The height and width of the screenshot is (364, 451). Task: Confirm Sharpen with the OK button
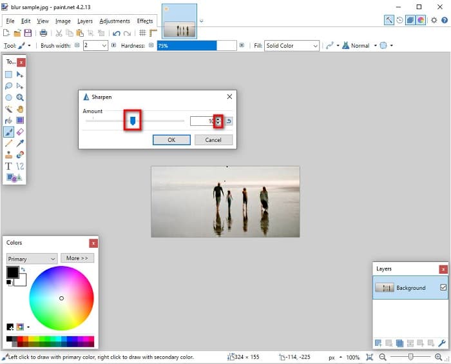pyautogui.click(x=171, y=140)
